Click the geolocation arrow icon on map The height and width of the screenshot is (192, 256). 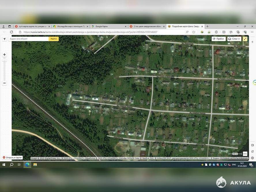tap(5, 39)
